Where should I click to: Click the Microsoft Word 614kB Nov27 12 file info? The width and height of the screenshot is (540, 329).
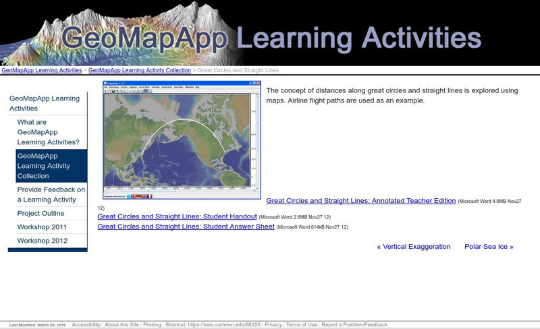312,227
